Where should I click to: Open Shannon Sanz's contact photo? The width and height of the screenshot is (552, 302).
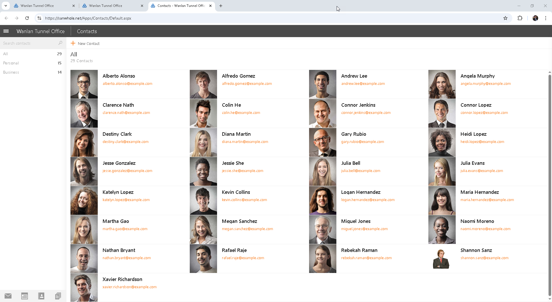[x=442, y=259]
